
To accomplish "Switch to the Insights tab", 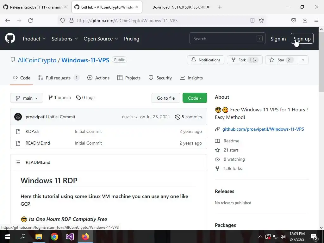I will pos(191,78).
